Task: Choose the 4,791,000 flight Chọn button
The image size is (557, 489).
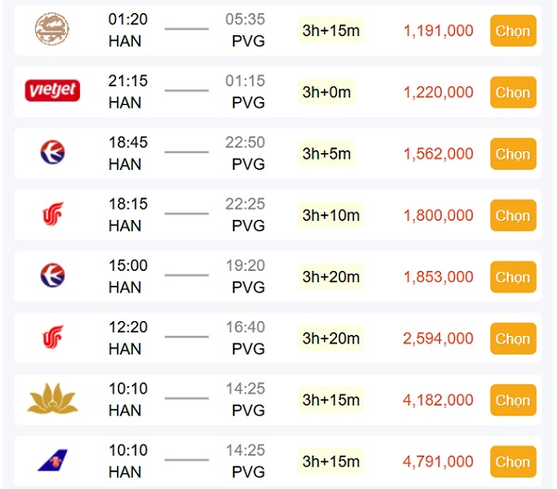Action: pos(513,462)
